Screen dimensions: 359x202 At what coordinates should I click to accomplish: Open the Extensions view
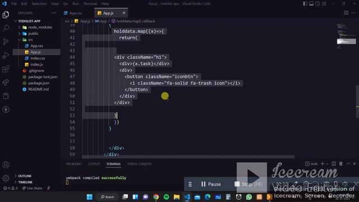tap(6, 68)
